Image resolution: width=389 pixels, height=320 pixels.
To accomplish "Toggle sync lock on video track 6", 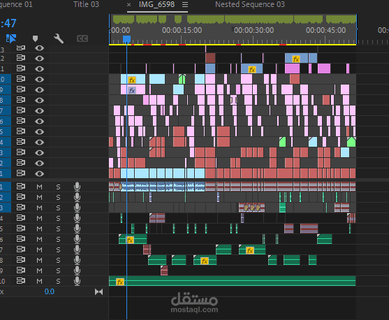I will tap(21, 121).
